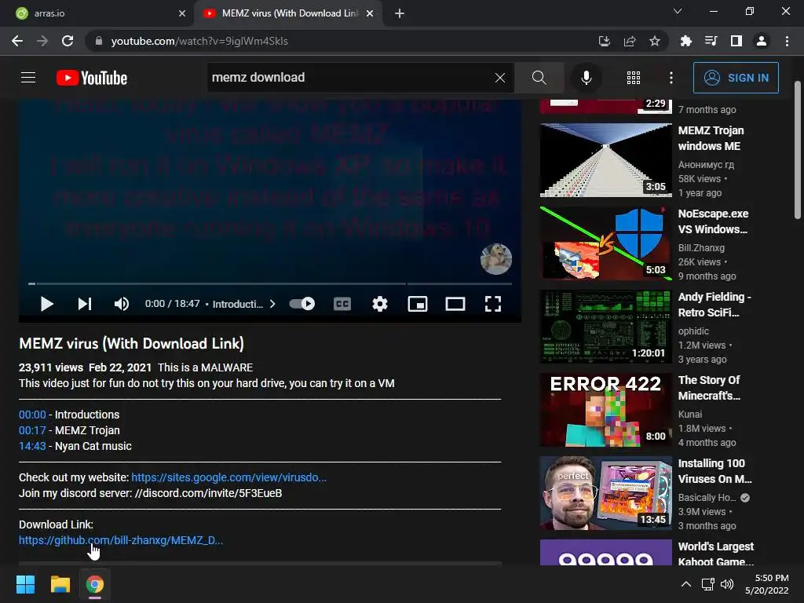Open the ERROR 422 Minecraft thumbnail
The width and height of the screenshot is (804, 603).
pos(605,410)
